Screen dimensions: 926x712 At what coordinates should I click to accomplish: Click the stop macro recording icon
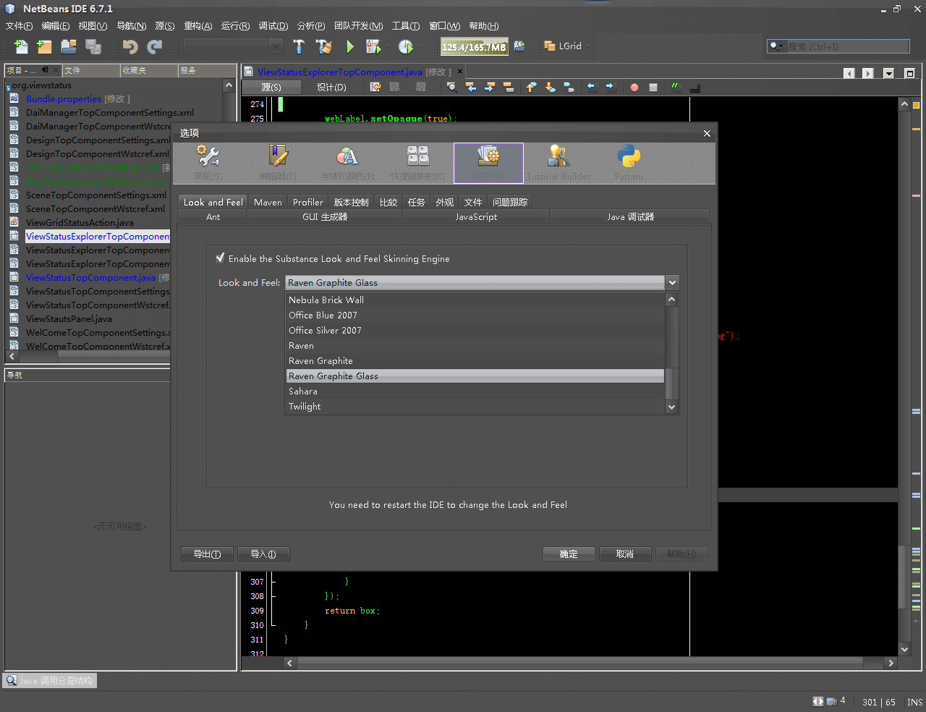point(653,88)
